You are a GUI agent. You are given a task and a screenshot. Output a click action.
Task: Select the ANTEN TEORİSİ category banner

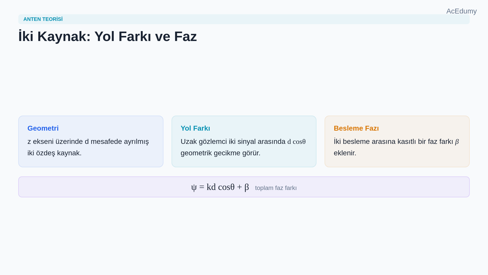point(244,19)
